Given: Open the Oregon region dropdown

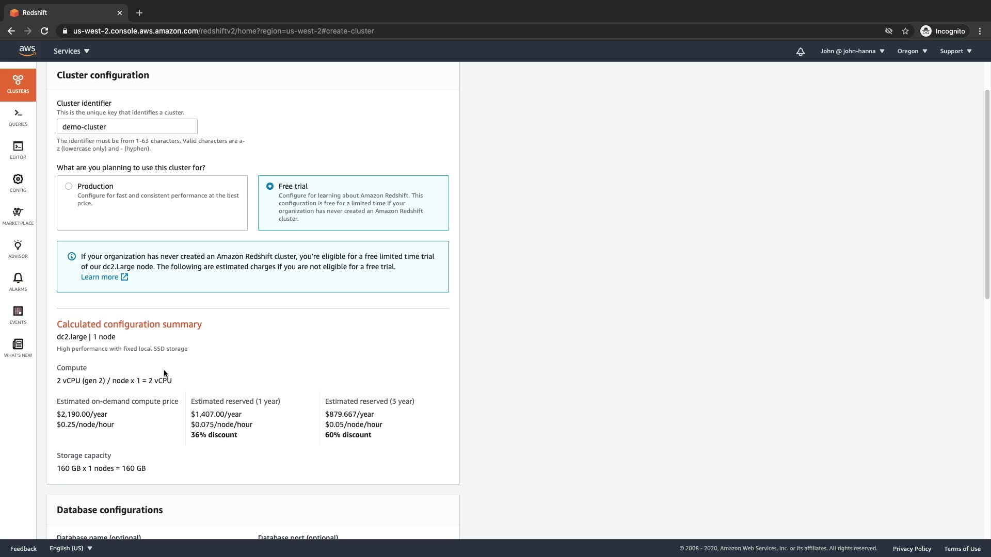Looking at the screenshot, I should tap(912, 51).
